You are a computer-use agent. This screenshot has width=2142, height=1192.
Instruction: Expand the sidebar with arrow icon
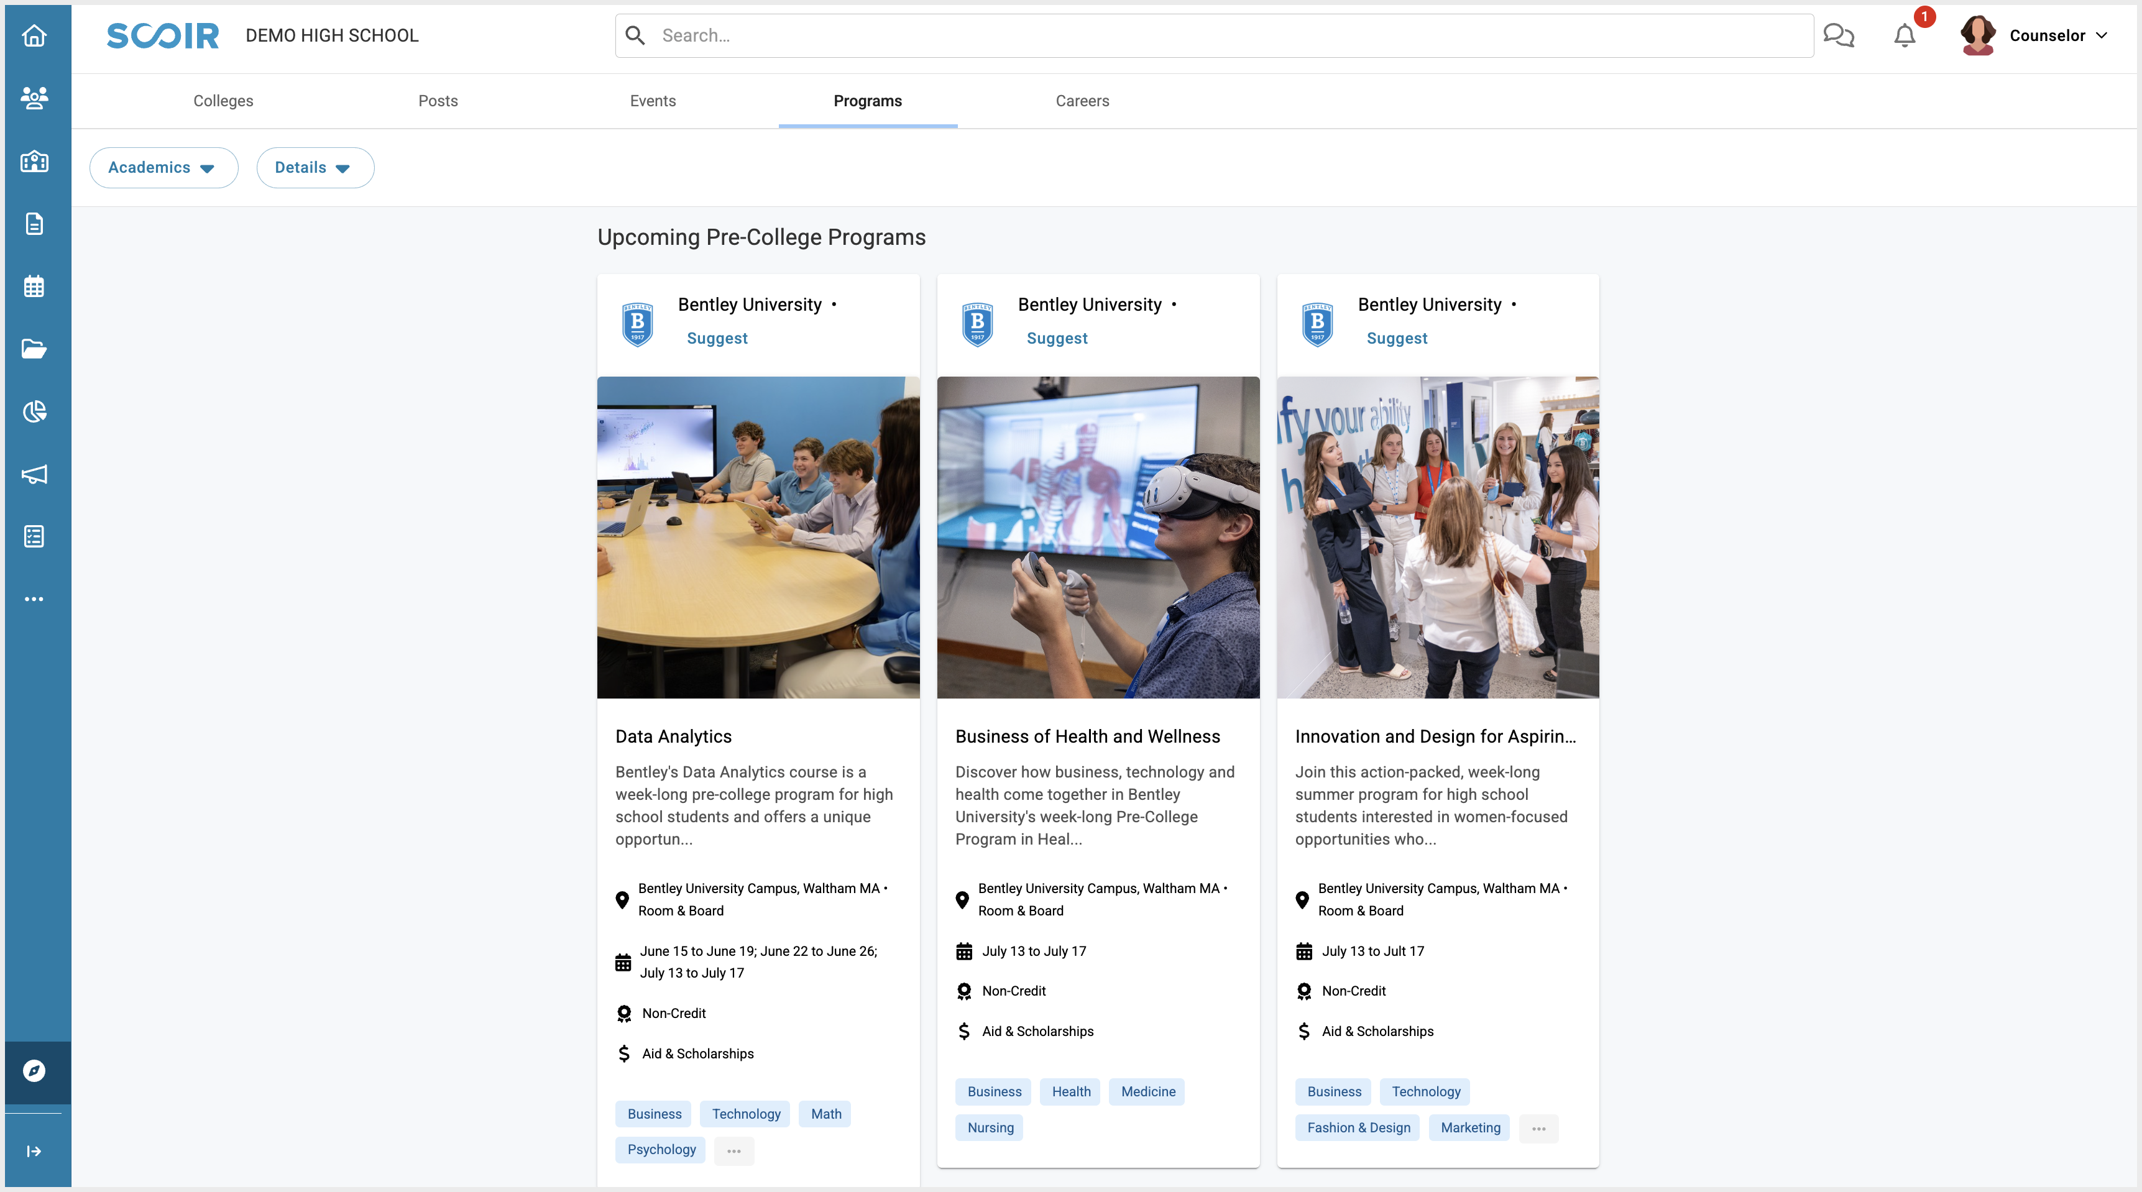(x=34, y=1151)
